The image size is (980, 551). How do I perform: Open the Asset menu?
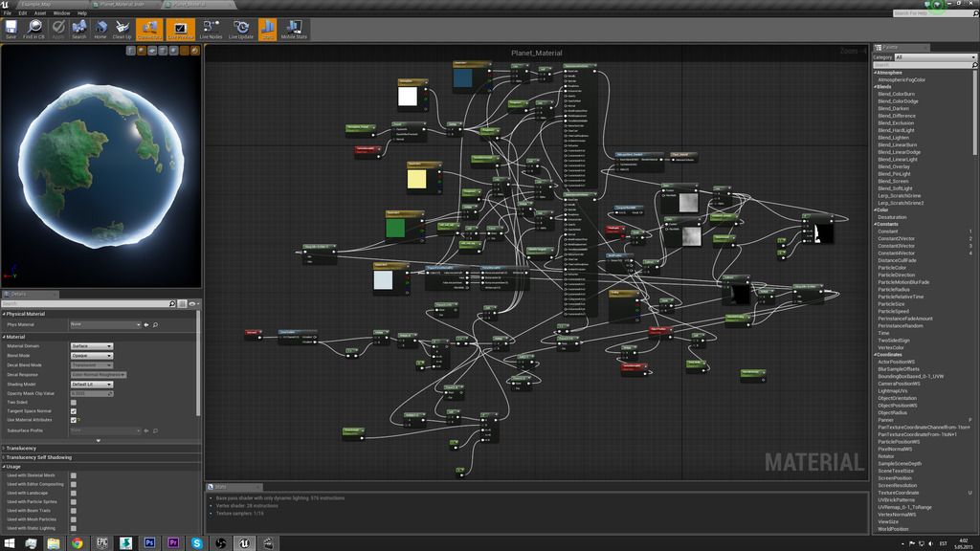(39, 13)
